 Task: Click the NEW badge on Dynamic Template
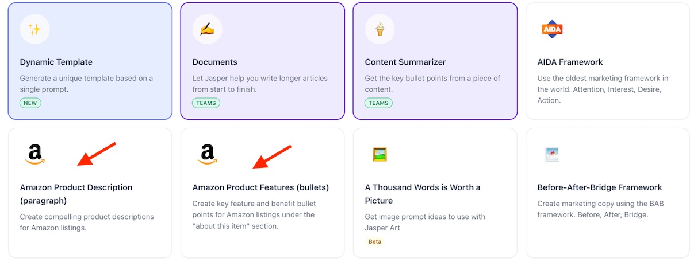[x=30, y=103]
